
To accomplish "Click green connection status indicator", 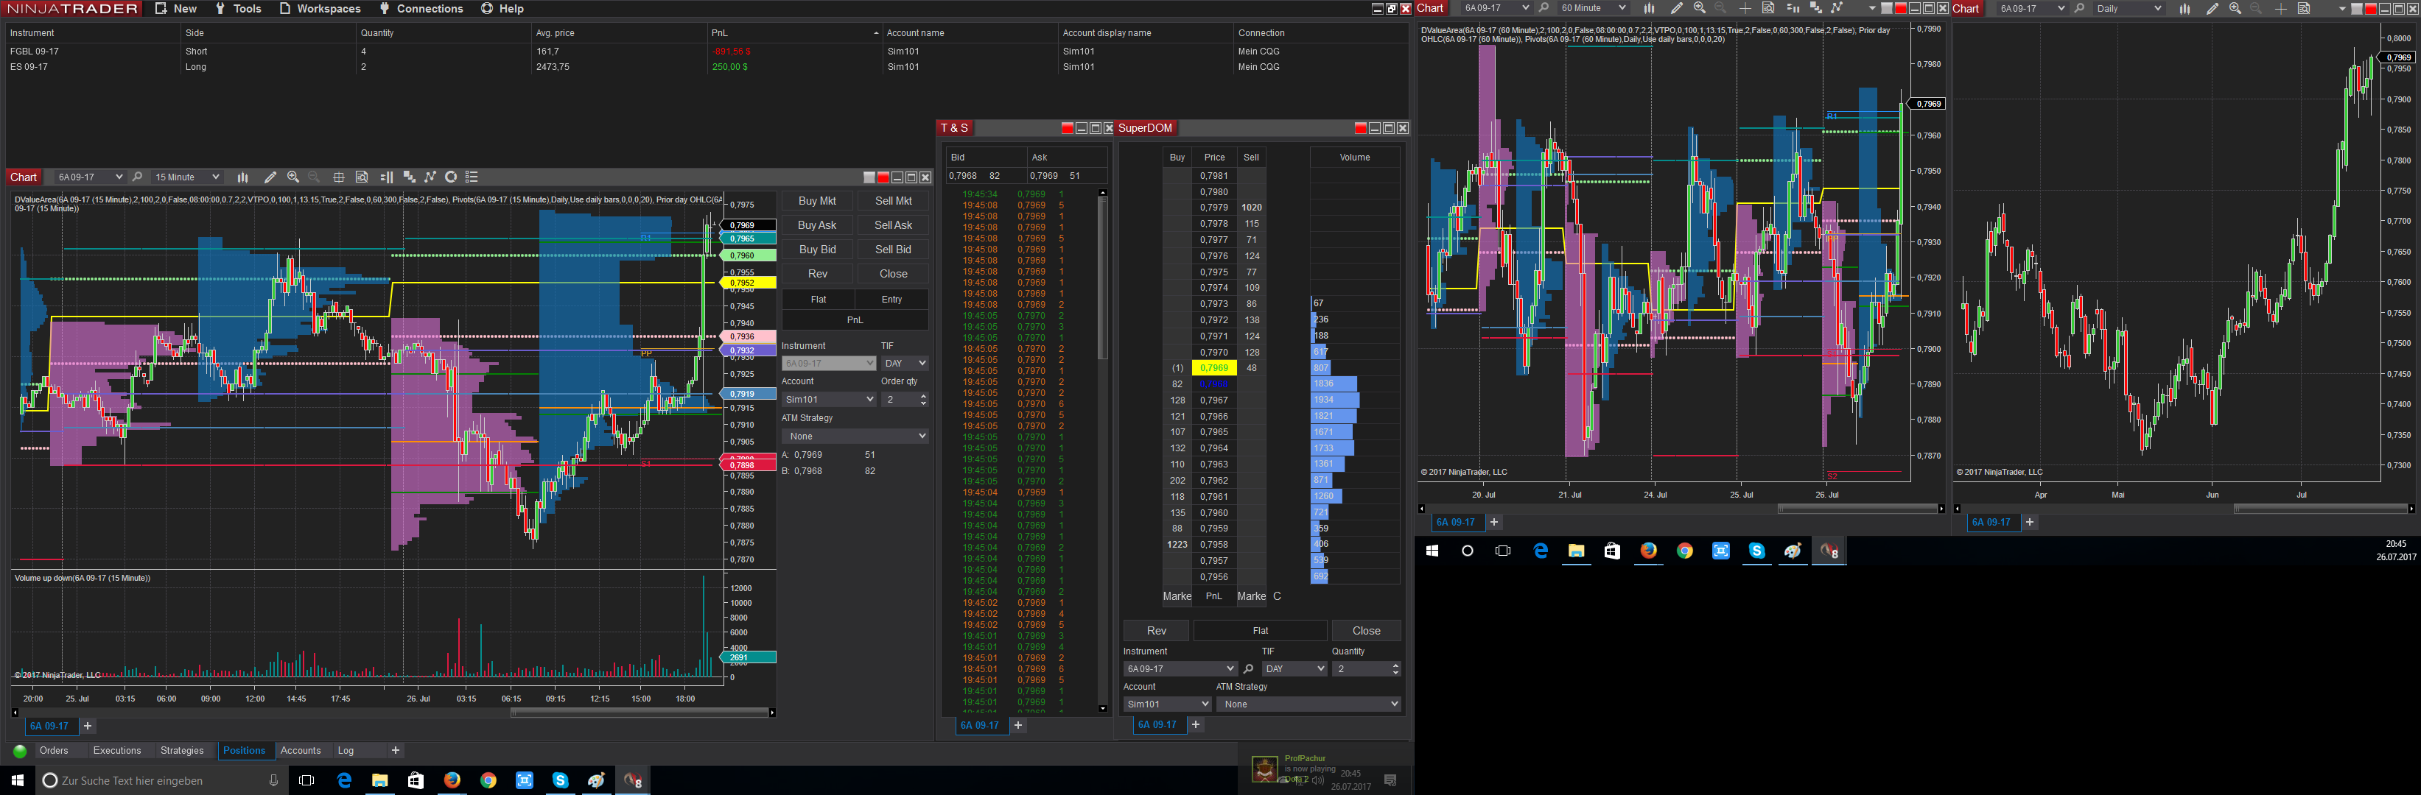I will pos(20,751).
